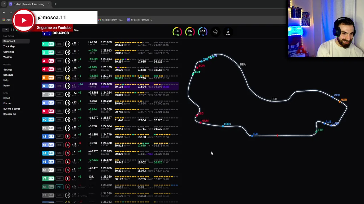Image resolution: width=364 pixels, height=204 pixels.
Task: Click the DRS badge in BEA row
Action: 59,94
